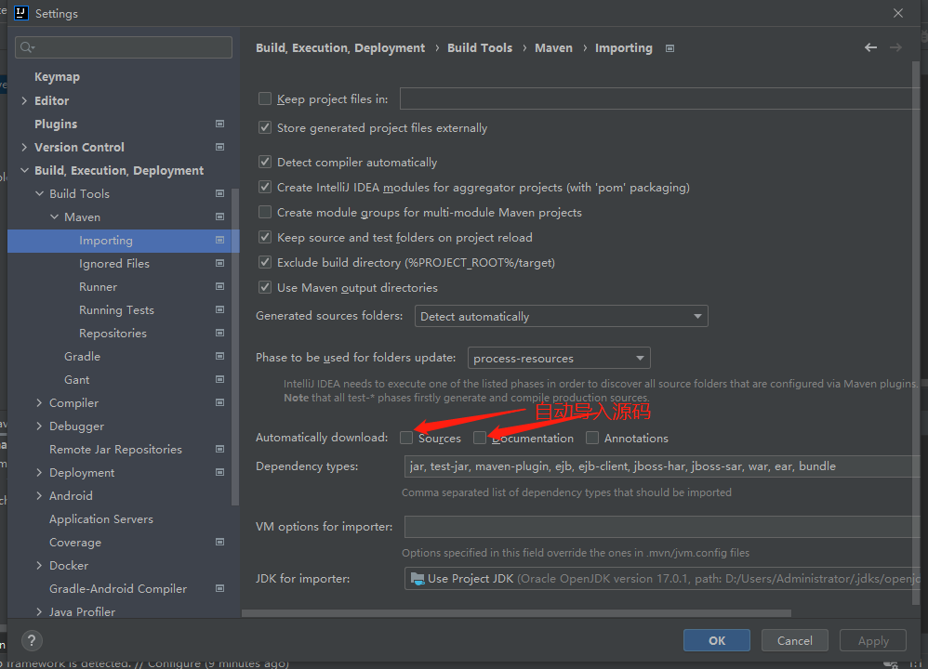The width and height of the screenshot is (928, 669).
Task: Open JDK for importer combo box
Action: pyautogui.click(x=662, y=579)
